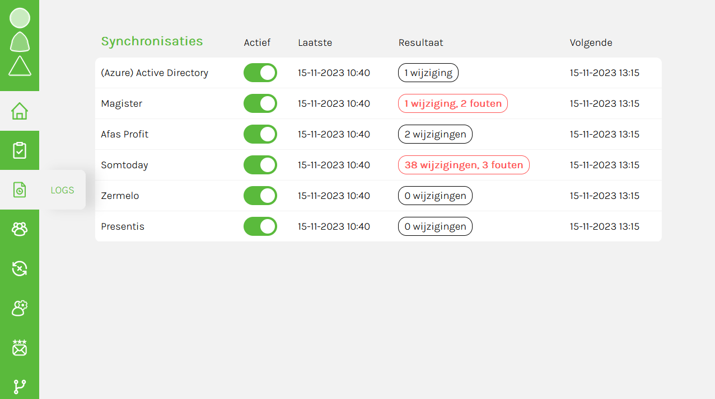Disable the (Azure) Active Directory sync toggle

tap(260, 73)
